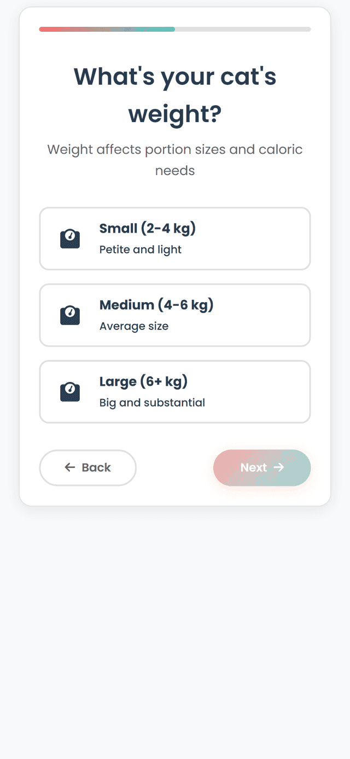Click the Large card's weight-scale glyph
350x759 pixels.
69,392
